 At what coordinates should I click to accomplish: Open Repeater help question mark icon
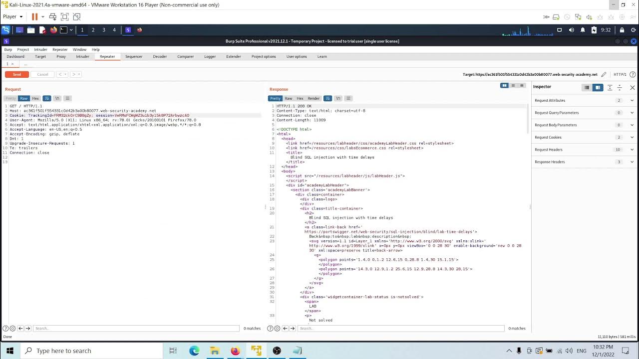click(x=633, y=74)
